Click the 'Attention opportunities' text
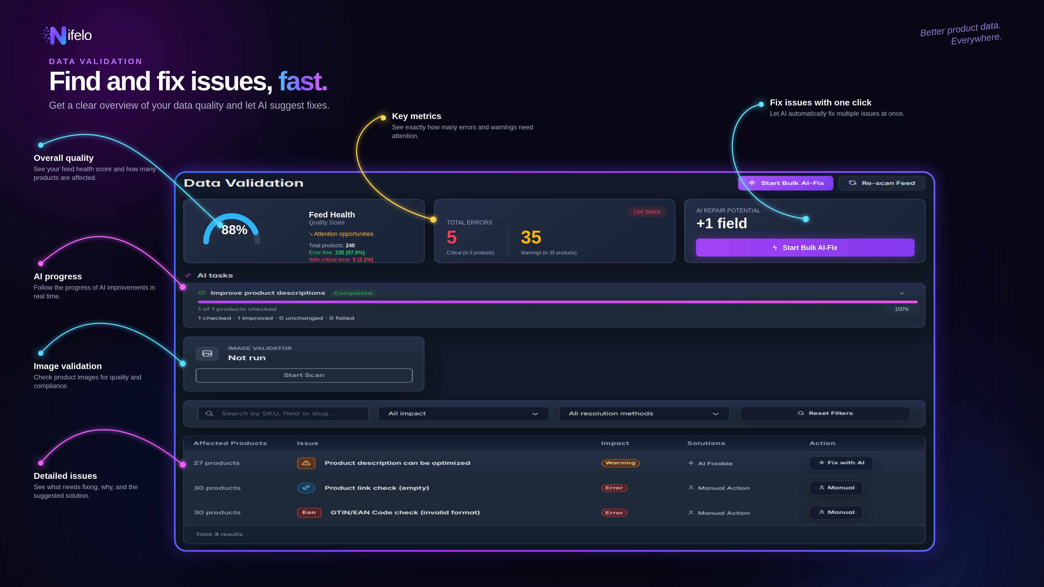Image resolution: width=1044 pixels, height=587 pixels. pyautogui.click(x=343, y=234)
